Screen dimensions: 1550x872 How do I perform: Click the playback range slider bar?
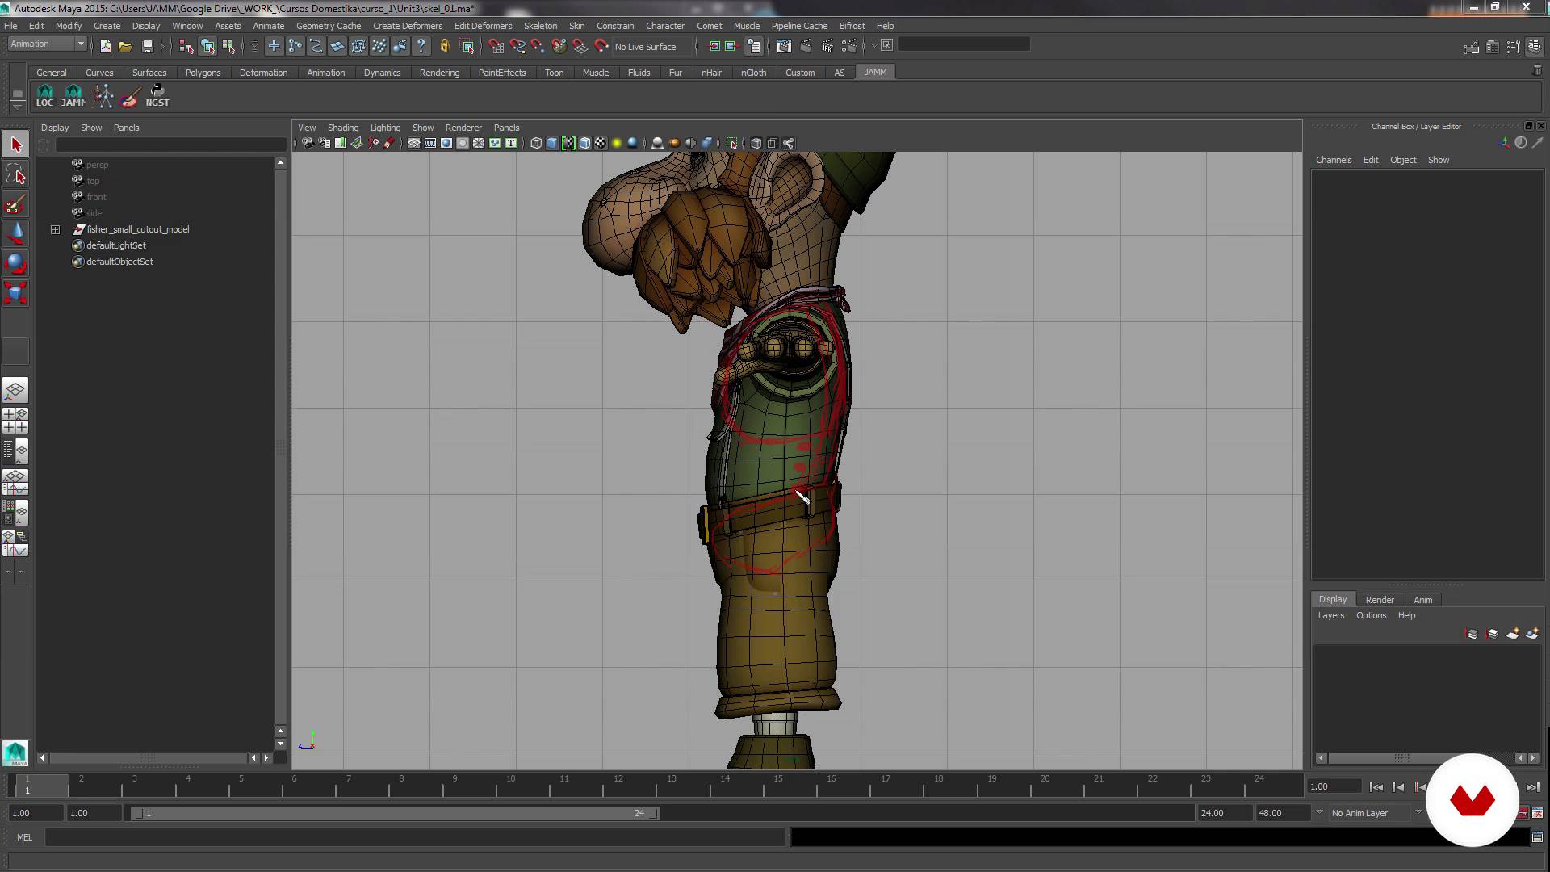[396, 813]
